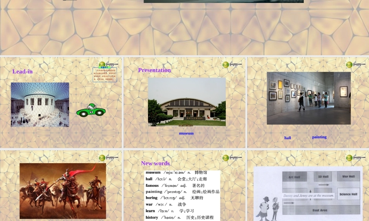Click the Art Hall box on the map
Image resolution: width=369 pixels, height=221 pixels.
294,176
